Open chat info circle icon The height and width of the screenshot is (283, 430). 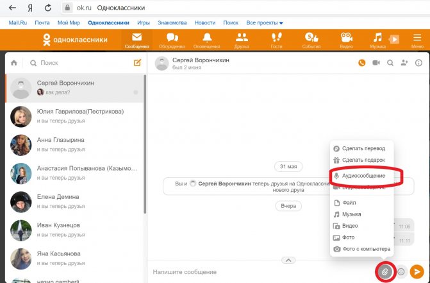[418, 63]
